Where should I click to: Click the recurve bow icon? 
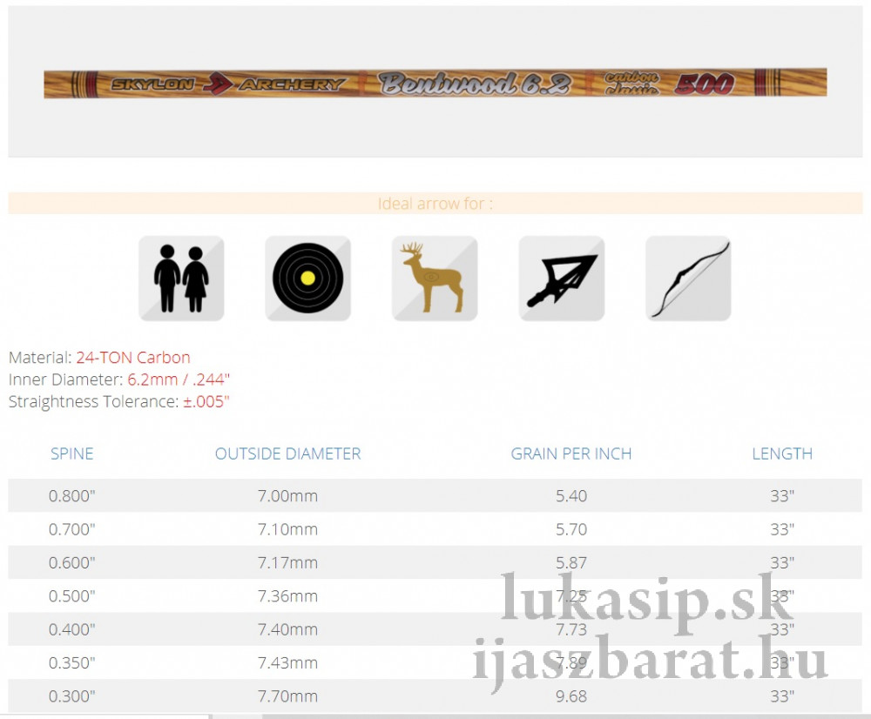coord(688,279)
